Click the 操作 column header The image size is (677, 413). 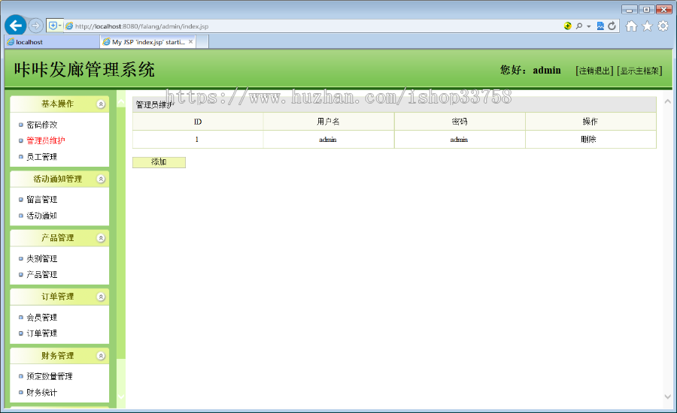pyautogui.click(x=590, y=122)
